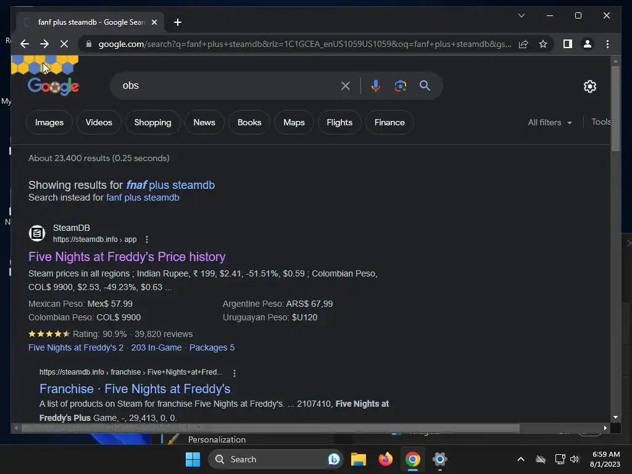Open the Chrome profile menu
This screenshot has width=632, height=474.
588,44
